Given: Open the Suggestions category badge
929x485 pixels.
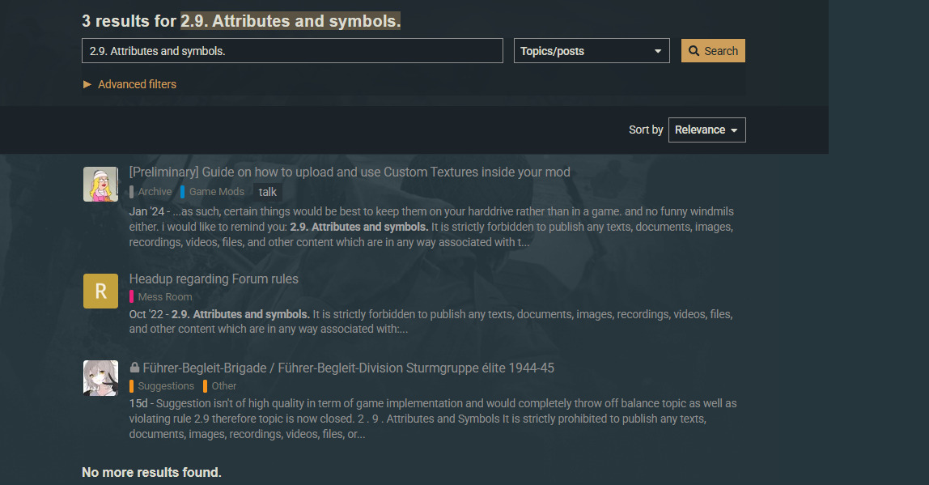Looking at the screenshot, I should (x=165, y=386).
